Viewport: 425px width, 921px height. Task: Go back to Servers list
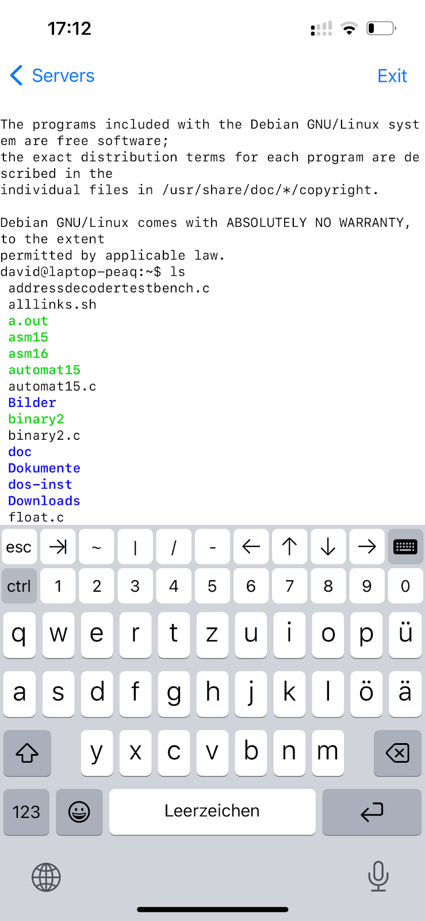[52, 75]
